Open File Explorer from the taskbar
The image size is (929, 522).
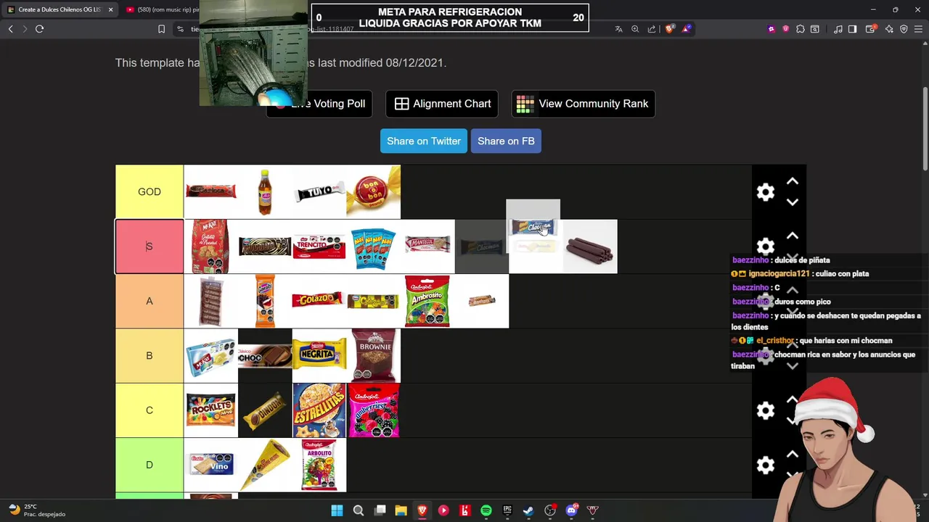(401, 510)
